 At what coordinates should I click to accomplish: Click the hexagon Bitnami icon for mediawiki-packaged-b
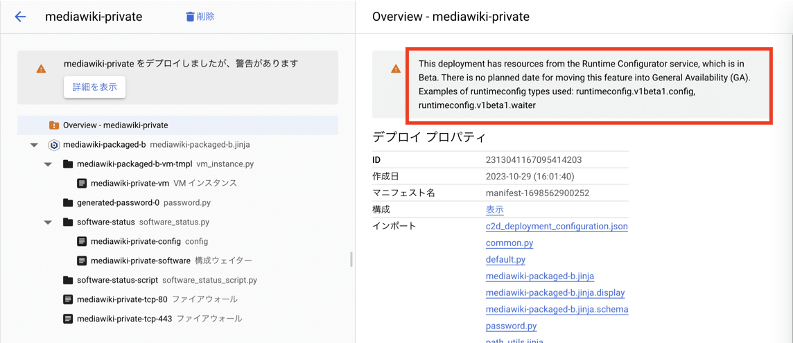pyautogui.click(x=53, y=145)
